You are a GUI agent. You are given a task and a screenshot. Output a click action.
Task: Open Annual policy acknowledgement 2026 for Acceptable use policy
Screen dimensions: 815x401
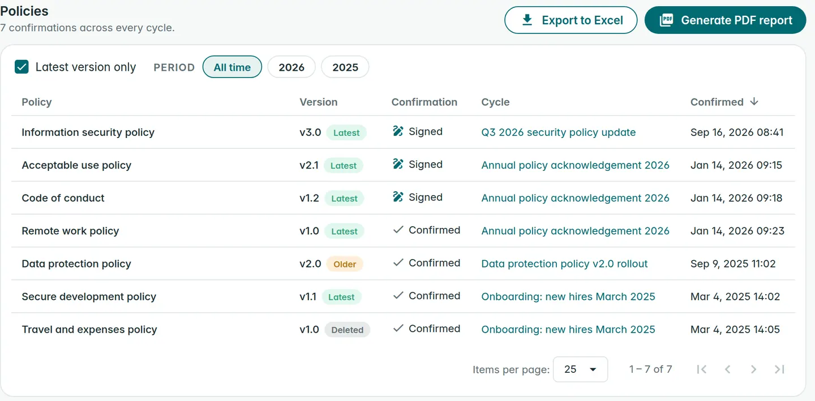click(x=575, y=165)
